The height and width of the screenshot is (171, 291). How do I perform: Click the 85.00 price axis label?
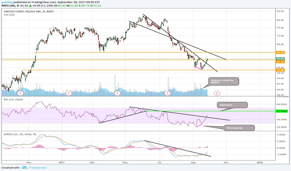(280, 11)
